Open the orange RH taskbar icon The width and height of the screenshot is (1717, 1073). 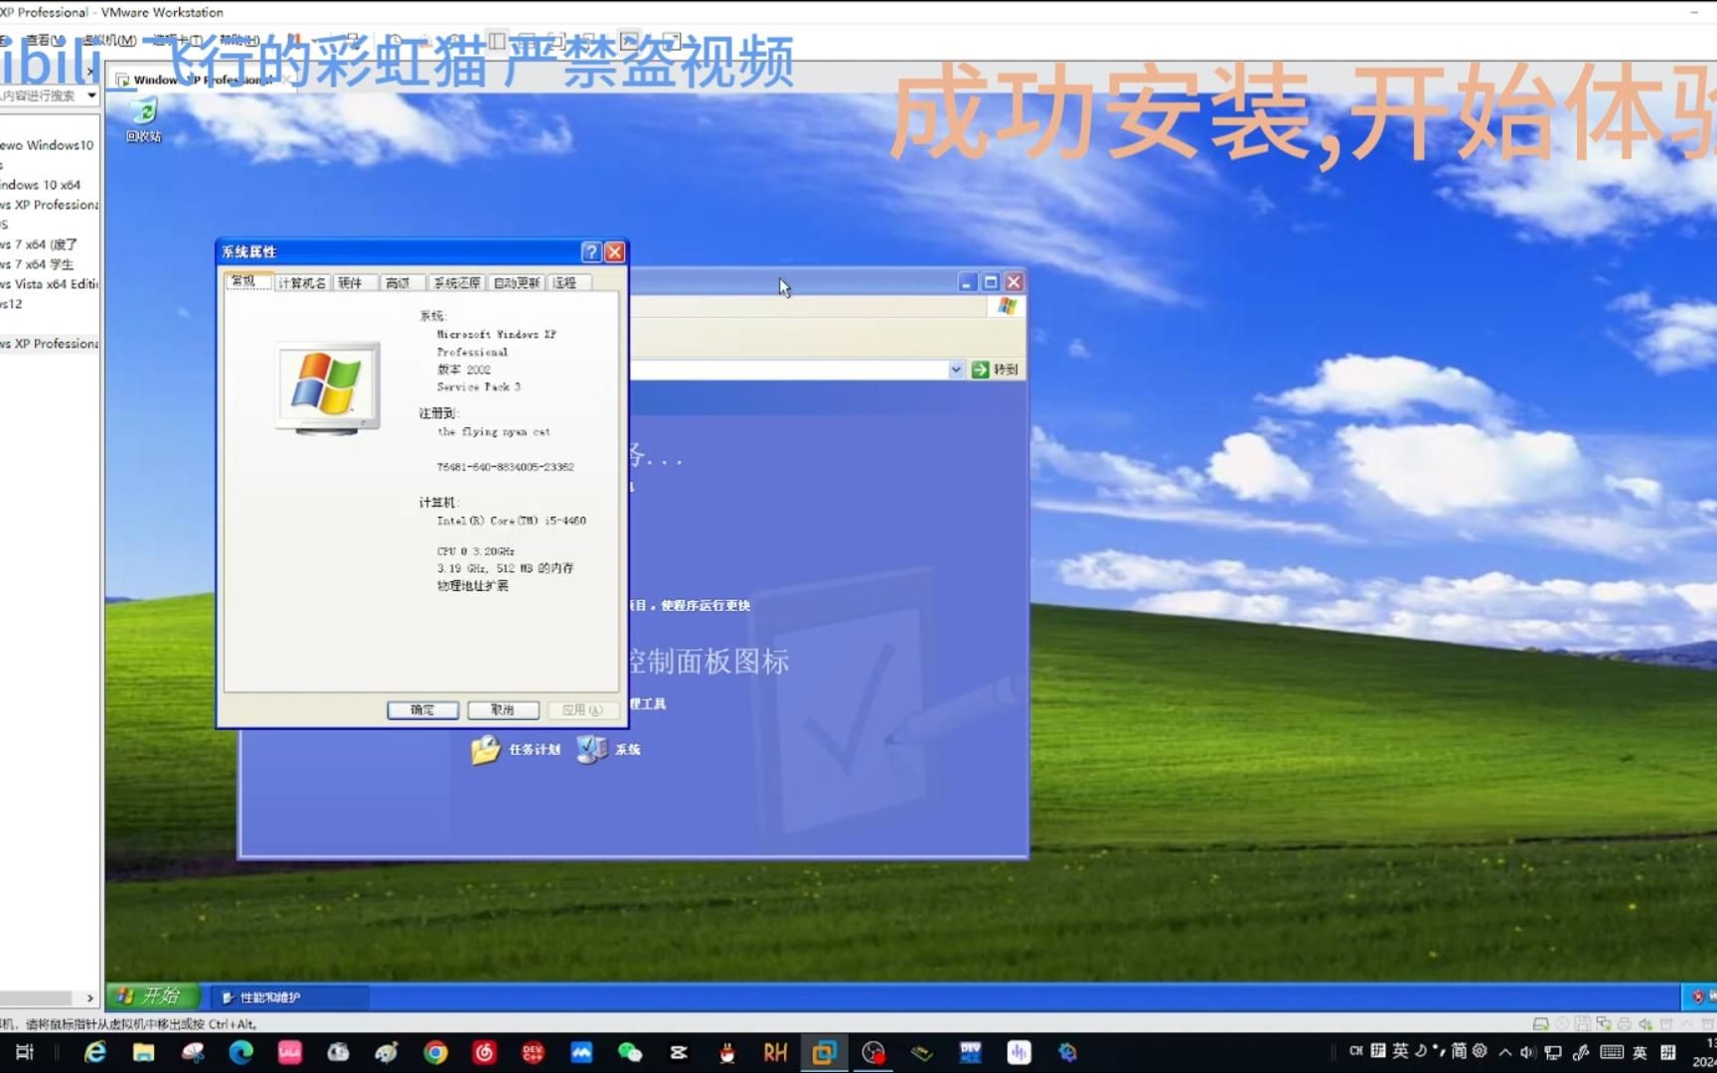(x=775, y=1053)
